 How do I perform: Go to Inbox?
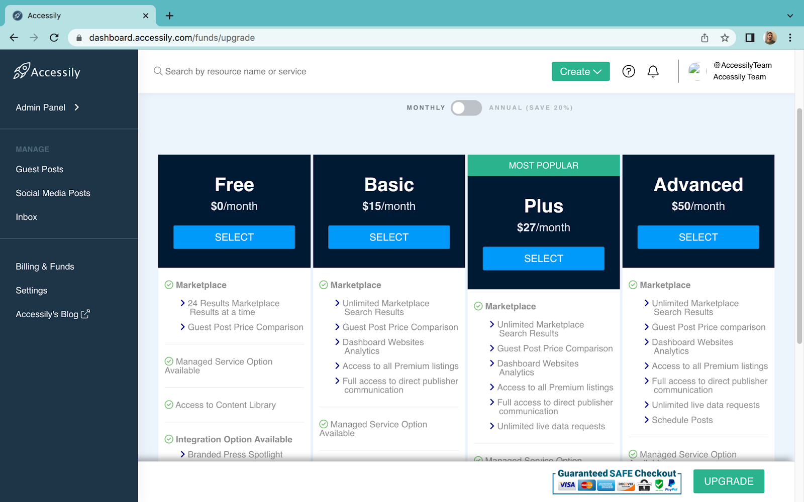26,217
